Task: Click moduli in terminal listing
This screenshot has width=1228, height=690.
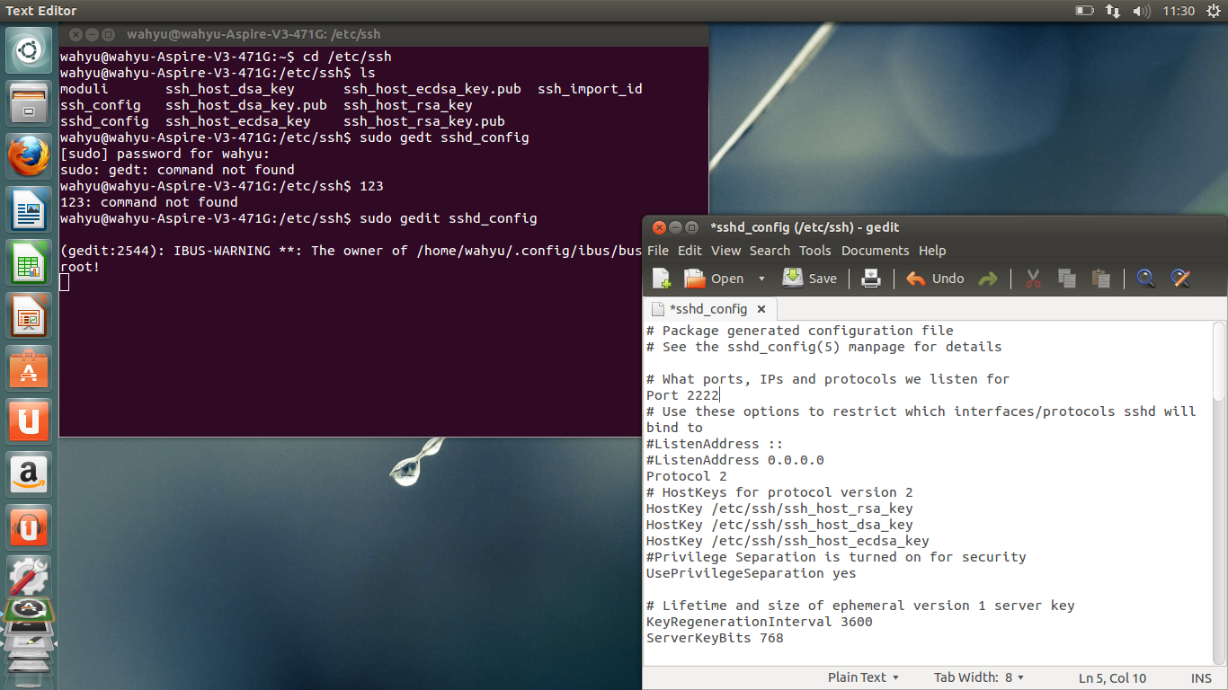Action: (x=84, y=89)
